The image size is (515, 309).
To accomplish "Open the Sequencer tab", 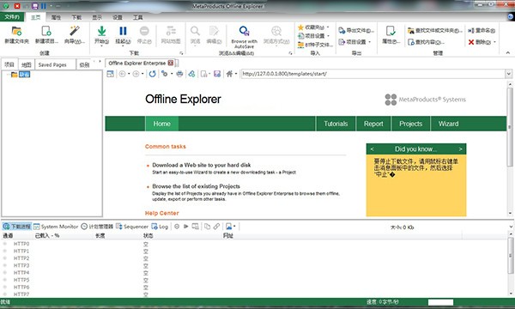I will click(x=132, y=227).
